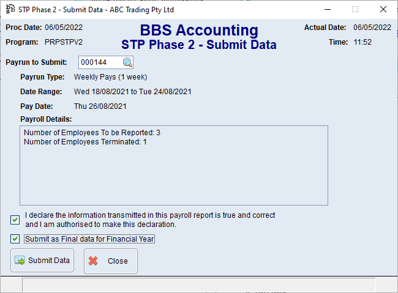This screenshot has height=293, width=398.
Task: Click the payrun lookup magnifier icon
Action: 127,62
